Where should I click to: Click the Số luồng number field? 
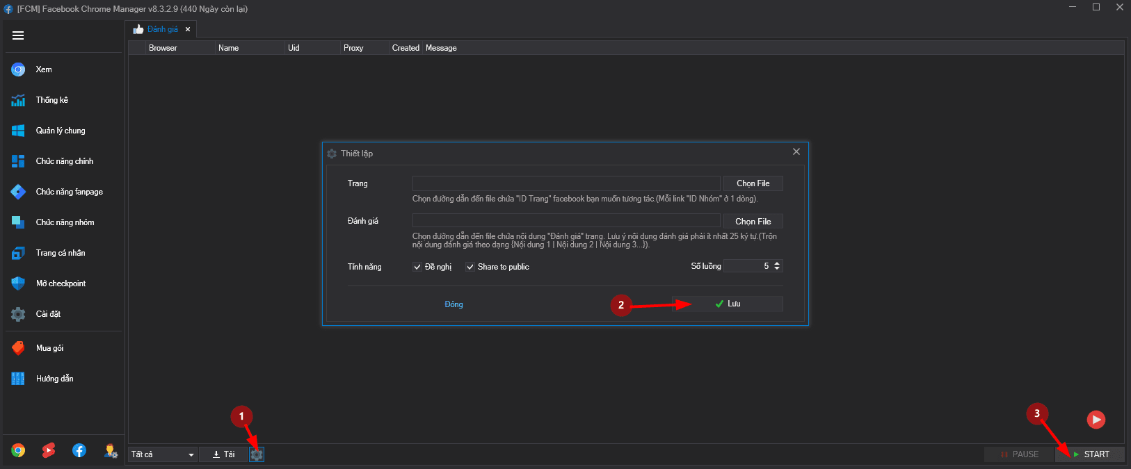(748, 266)
